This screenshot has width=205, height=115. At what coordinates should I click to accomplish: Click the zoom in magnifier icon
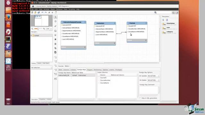click(44, 29)
